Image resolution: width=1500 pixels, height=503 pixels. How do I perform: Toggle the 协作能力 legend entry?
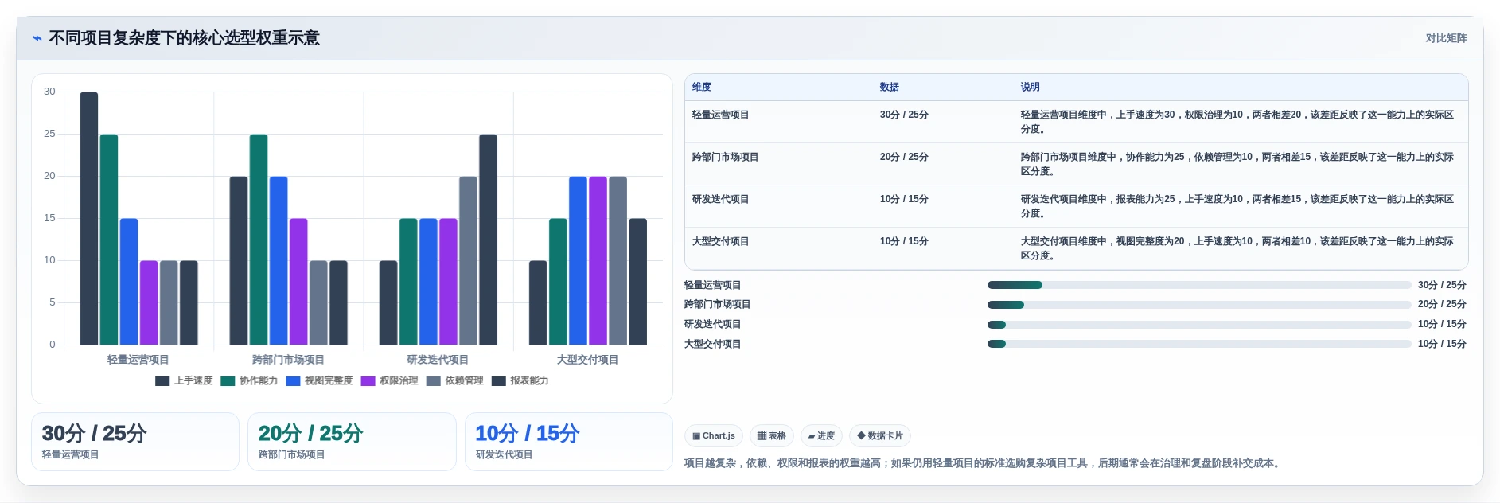pyautogui.click(x=249, y=381)
